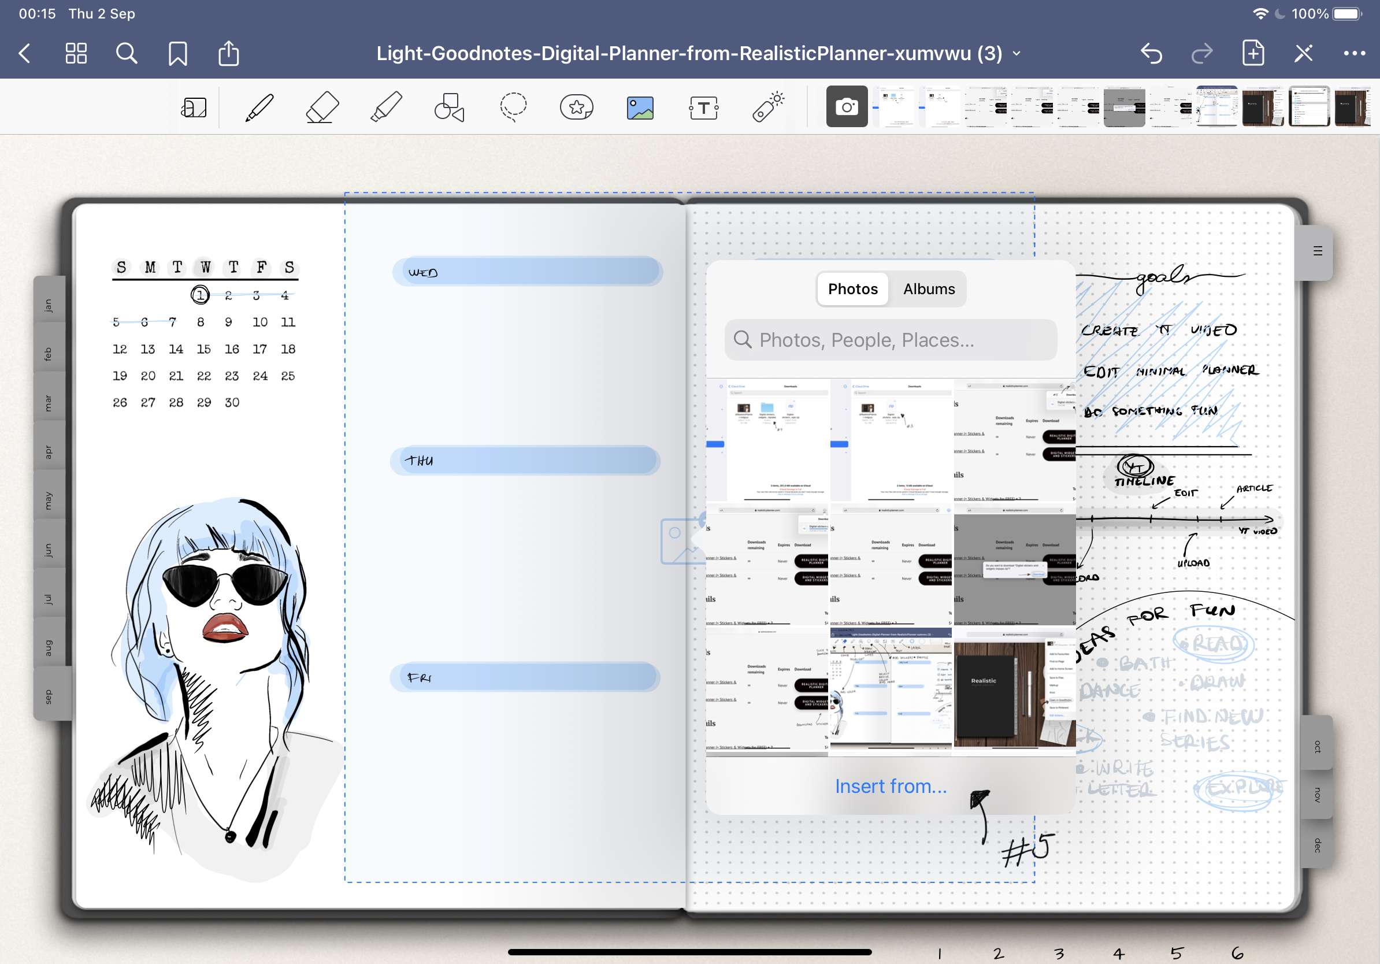Select the Highlighter tool

[386, 107]
